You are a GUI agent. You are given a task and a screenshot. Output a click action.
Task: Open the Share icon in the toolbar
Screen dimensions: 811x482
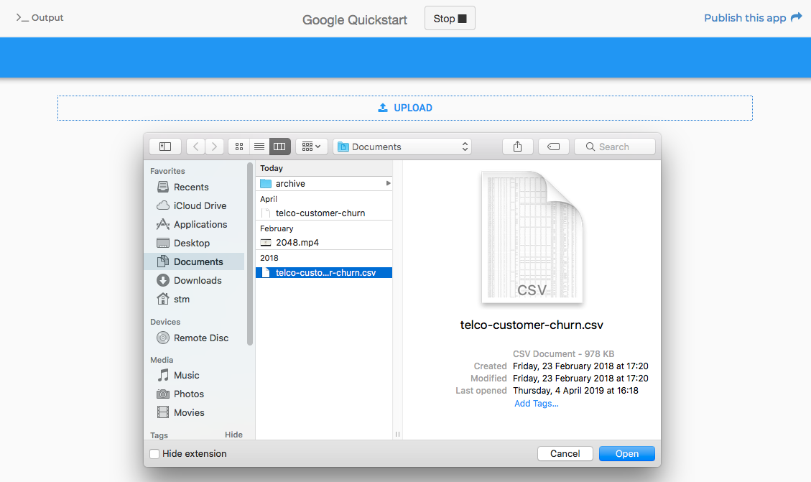pos(517,146)
